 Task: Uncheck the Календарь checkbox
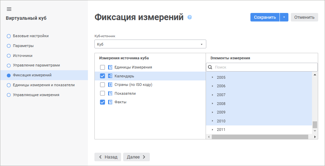coord(102,76)
